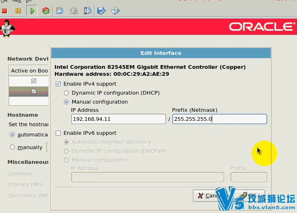Image resolution: width=297 pixels, height=213 pixels.
Task: Open the View menu
Action: coord(17,1)
